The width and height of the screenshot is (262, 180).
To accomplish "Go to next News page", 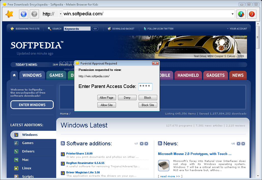I will coord(243,144).
